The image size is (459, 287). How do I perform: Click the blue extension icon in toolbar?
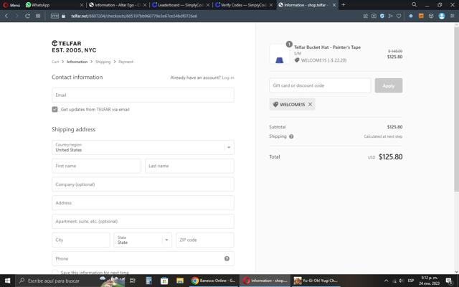411,16
